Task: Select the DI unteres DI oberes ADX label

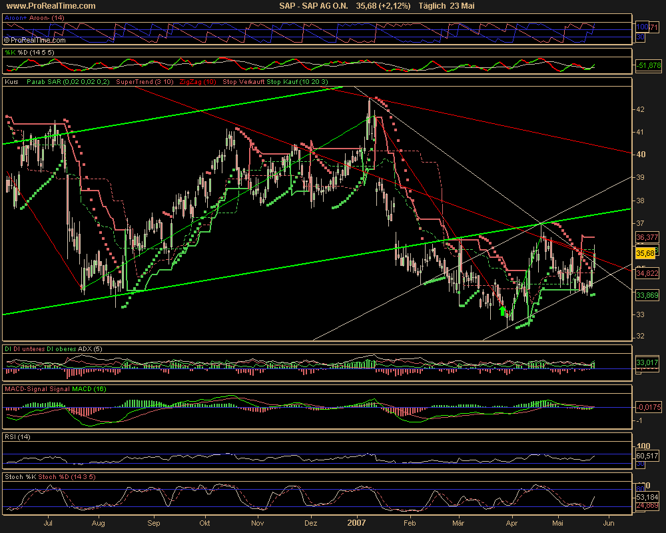Action: (x=46, y=348)
